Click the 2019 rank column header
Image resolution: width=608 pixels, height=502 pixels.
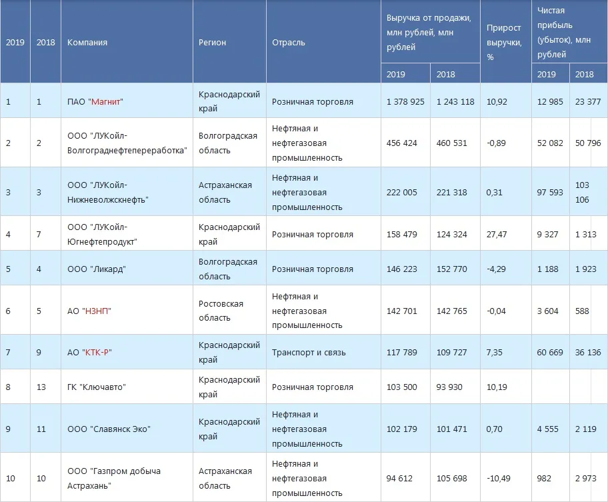click(x=15, y=41)
